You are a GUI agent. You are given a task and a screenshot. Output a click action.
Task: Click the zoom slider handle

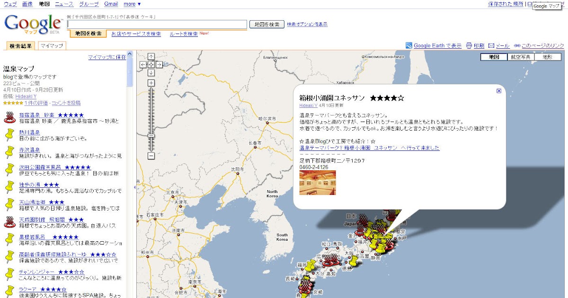click(x=151, y=136)
